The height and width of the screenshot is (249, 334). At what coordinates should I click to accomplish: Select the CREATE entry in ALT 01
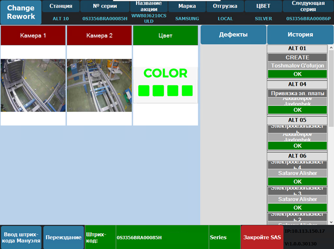(297, 57)
